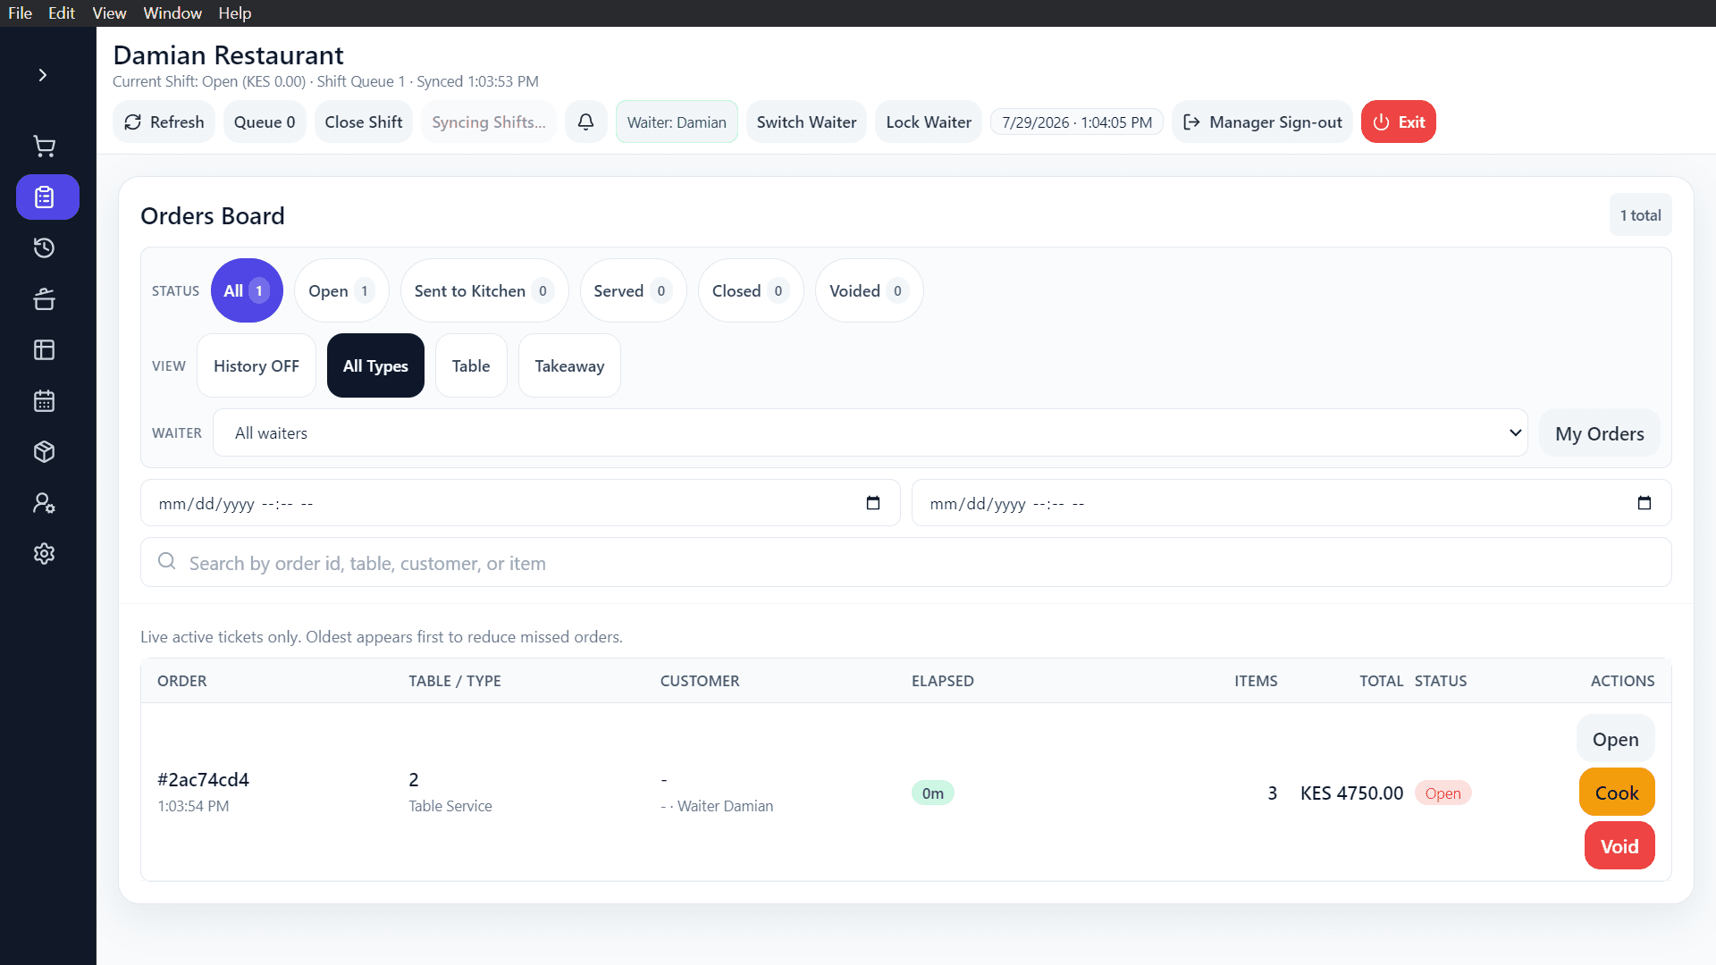Filter by Open status

tap(341, 290)
